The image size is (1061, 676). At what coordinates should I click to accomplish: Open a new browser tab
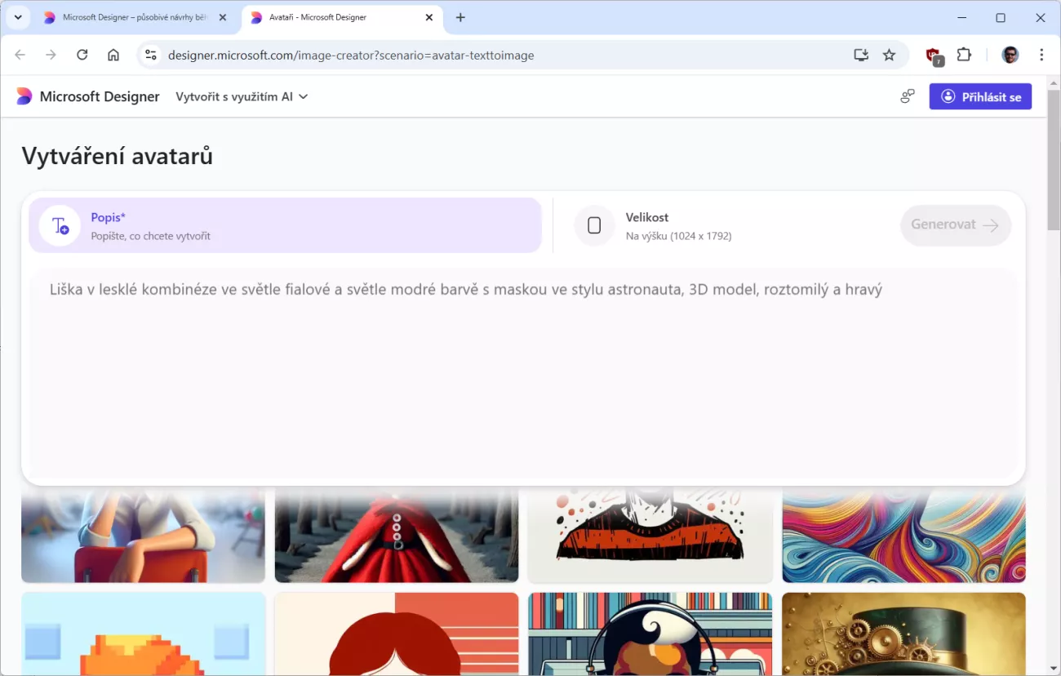460,17
